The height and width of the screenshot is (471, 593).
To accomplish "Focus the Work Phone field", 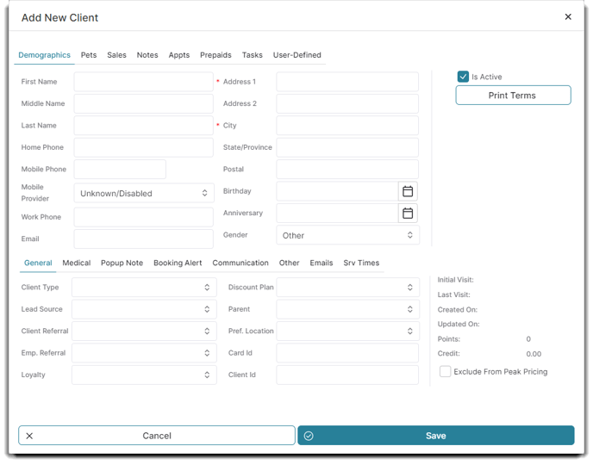I will [144, 217].
